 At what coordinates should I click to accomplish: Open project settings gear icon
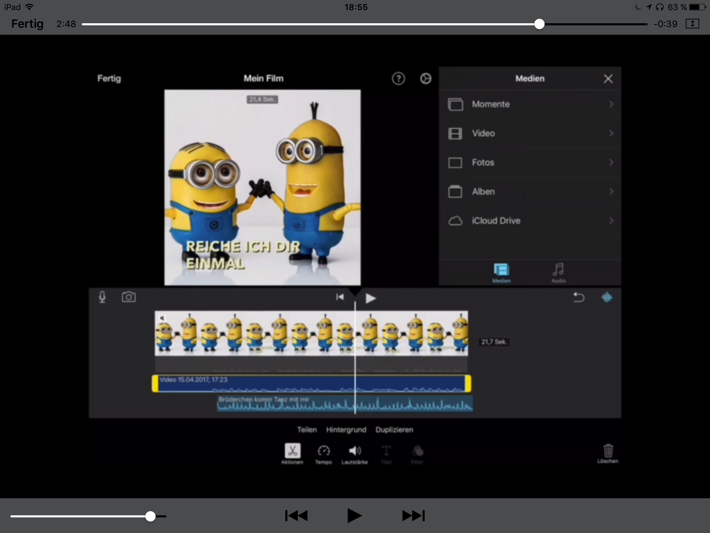(x=426, y=79)
